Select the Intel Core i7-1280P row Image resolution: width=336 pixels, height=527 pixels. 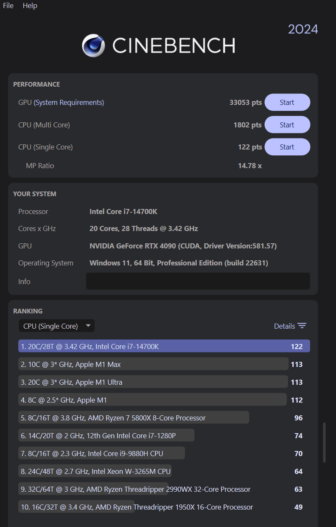(164, 436)
